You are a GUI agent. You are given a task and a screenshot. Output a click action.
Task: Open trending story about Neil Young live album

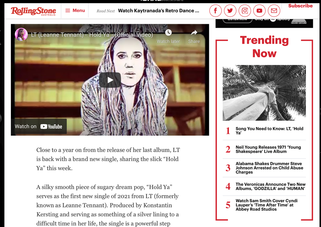click(x=268, y=149)
